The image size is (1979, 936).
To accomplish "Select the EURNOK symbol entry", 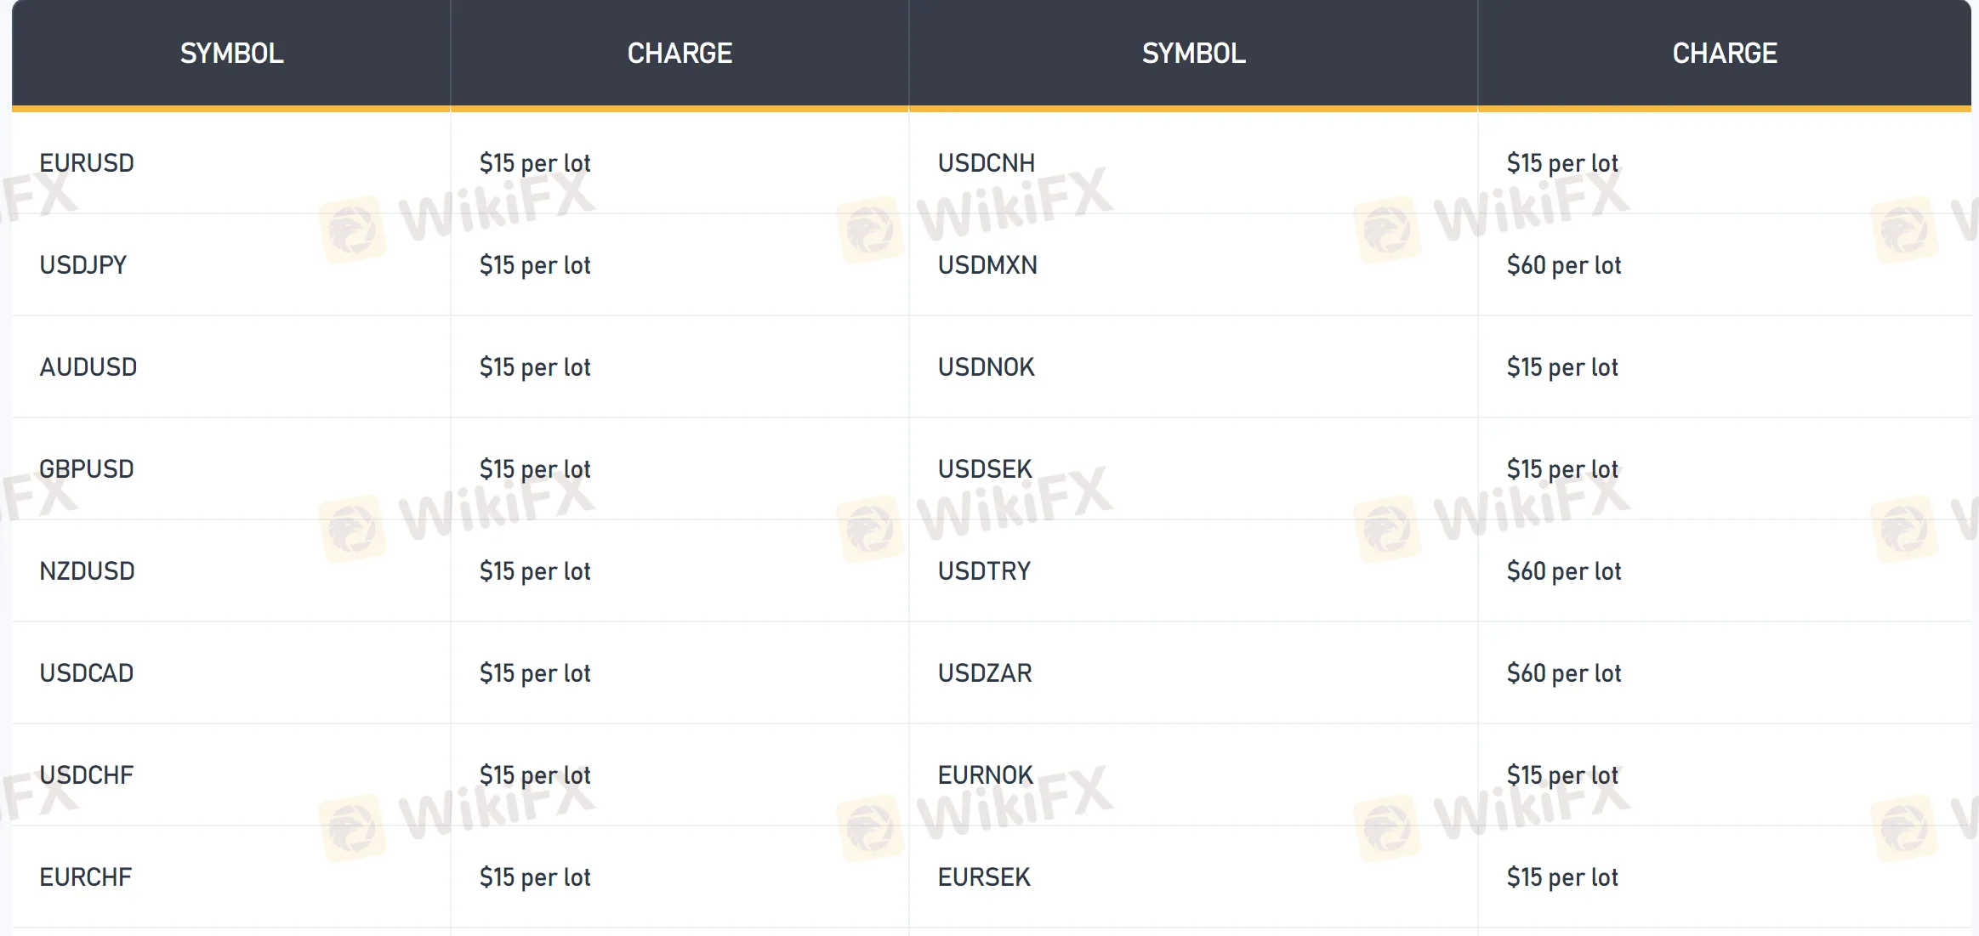I will point(986,774).
